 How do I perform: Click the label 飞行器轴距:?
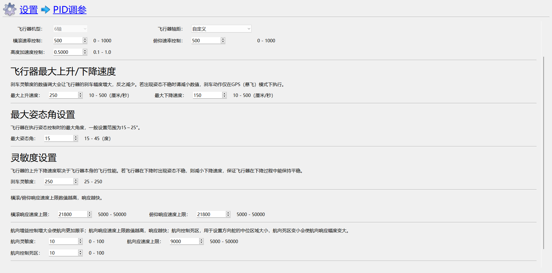pos(170,29)
